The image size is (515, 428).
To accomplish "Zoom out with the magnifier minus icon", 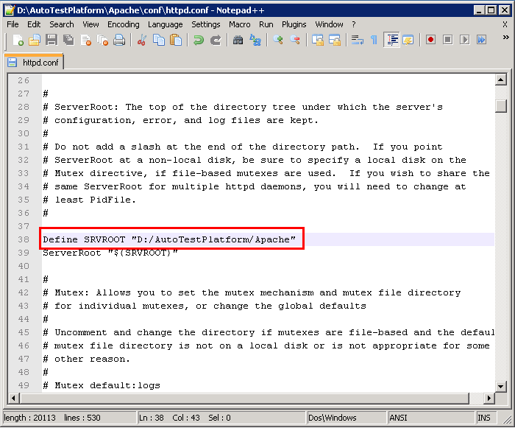I will click(295, 40).
